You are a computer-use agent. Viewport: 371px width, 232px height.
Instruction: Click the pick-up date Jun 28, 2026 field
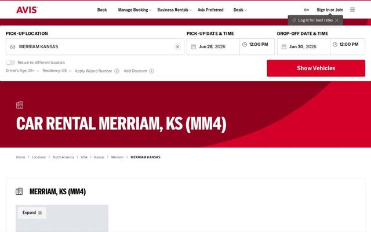[x=213, y=46]
